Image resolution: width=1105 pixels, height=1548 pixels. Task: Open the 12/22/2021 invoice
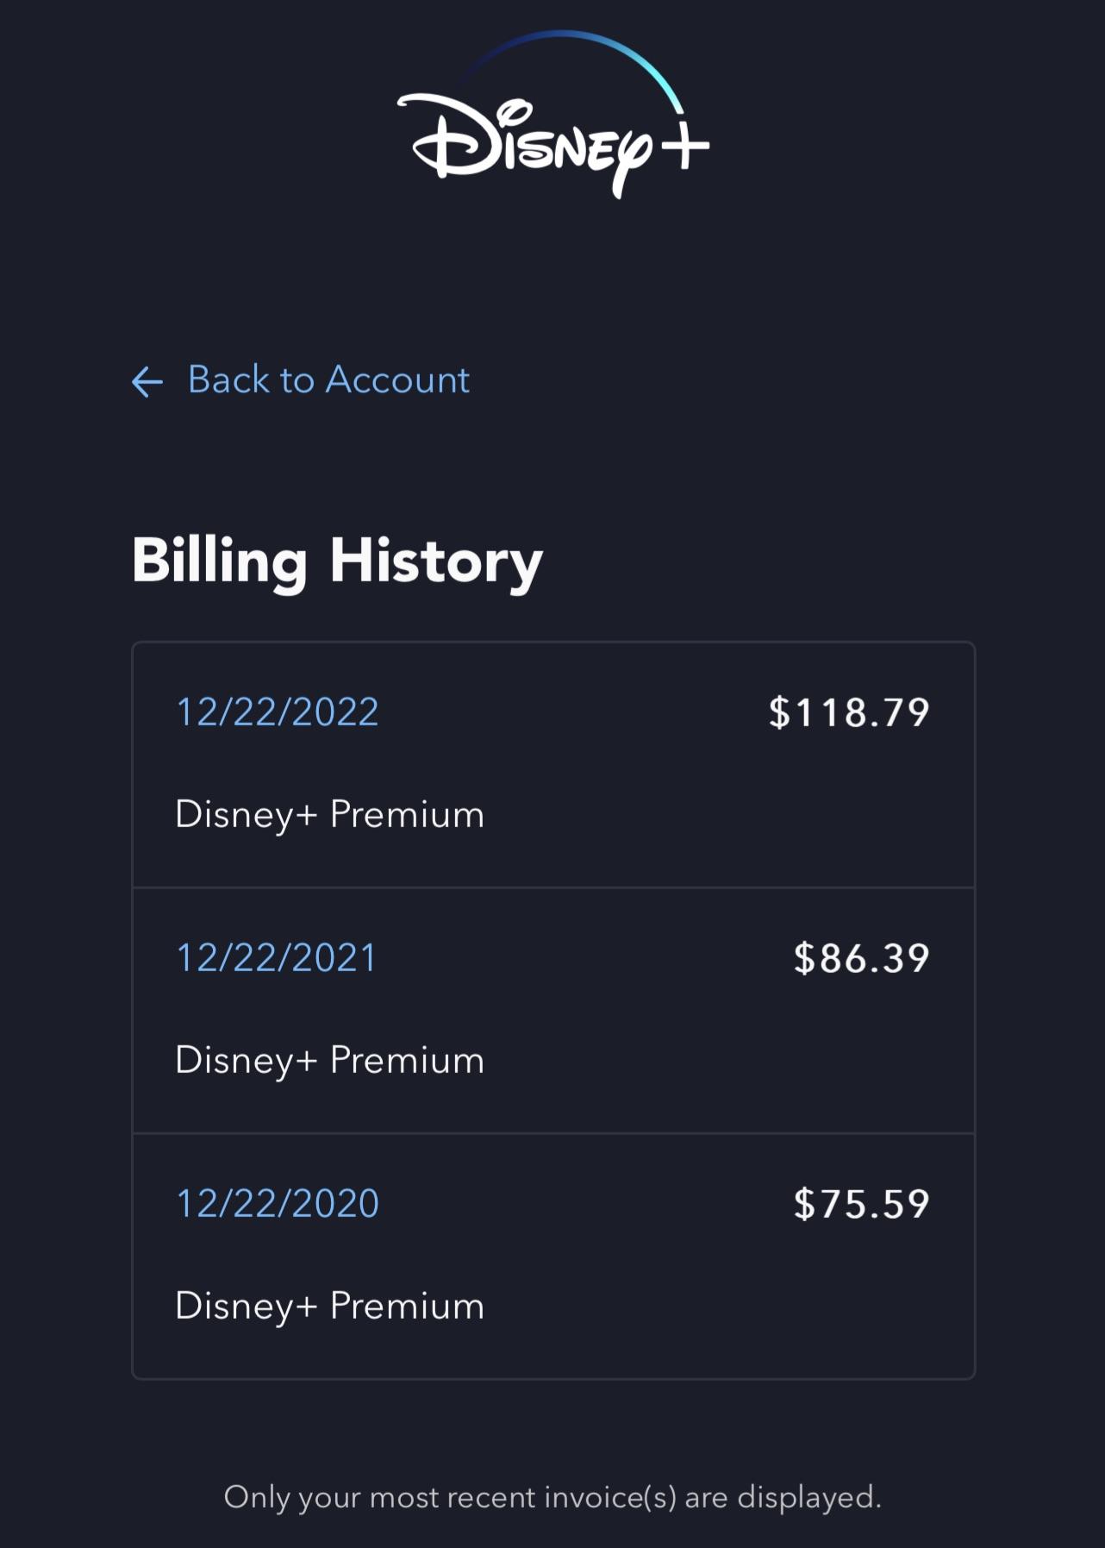pyautogui.click(x=276, y=957)
